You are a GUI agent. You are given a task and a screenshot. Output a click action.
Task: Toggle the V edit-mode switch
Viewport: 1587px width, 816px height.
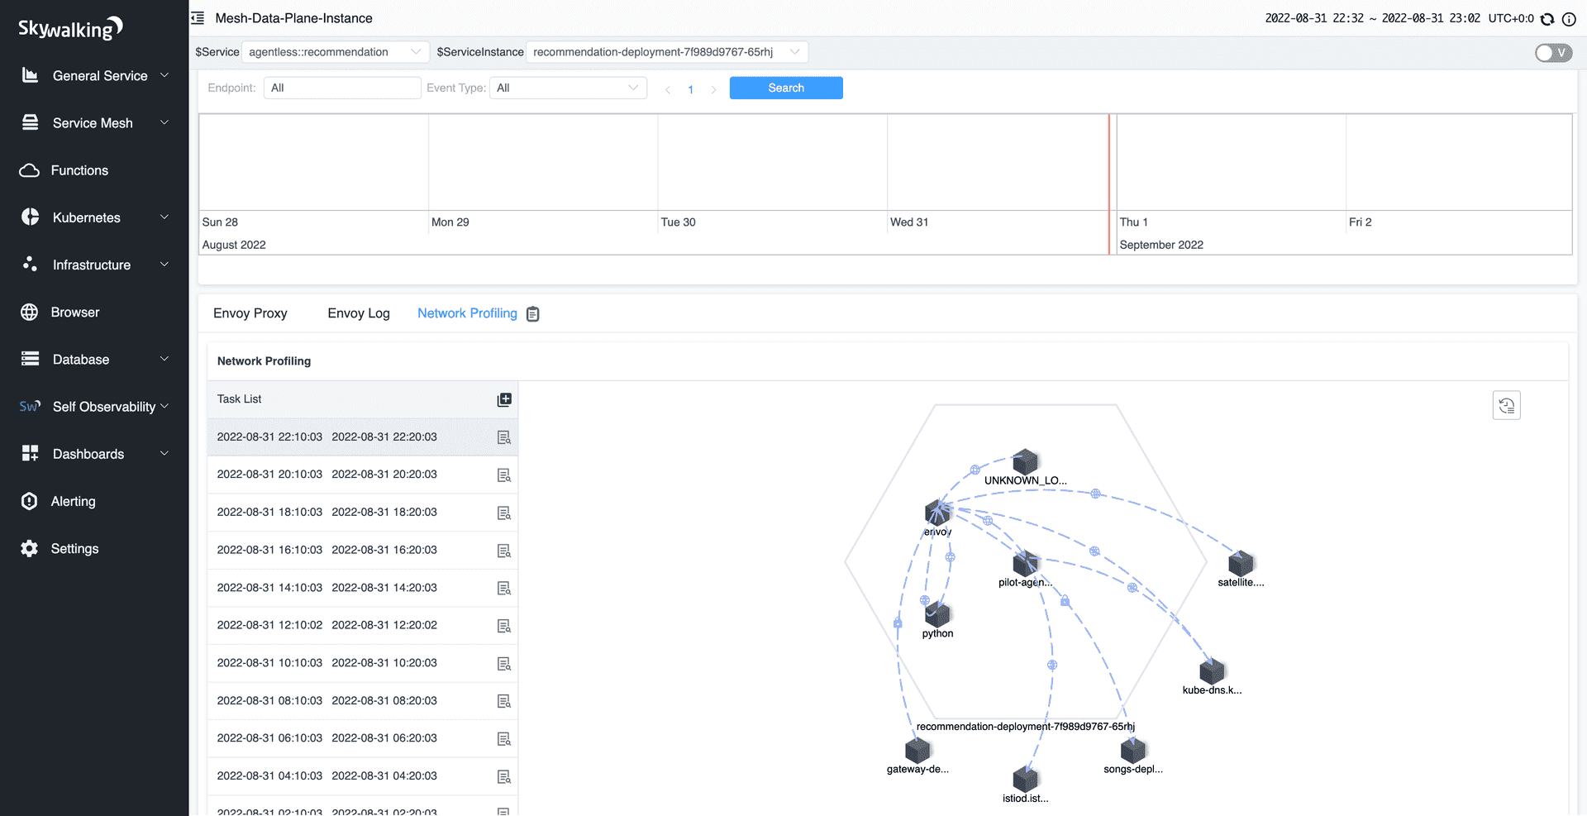[x=1553, y=53]
